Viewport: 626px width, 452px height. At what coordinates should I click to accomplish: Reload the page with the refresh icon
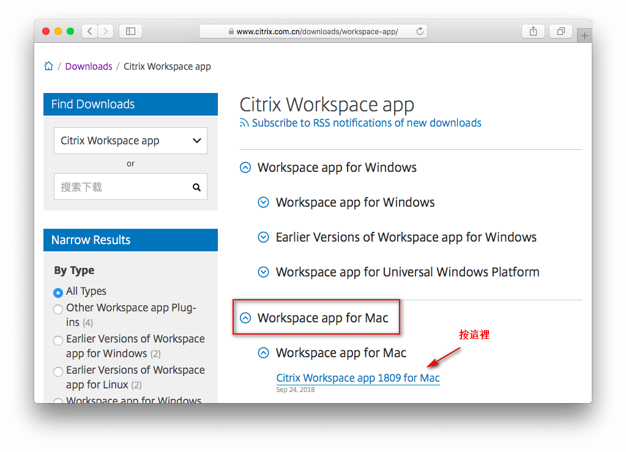point(420,31)
